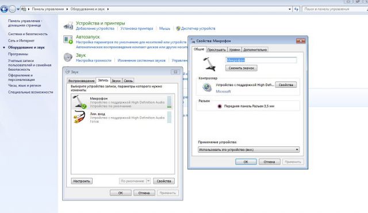Open 'Диспетчер устройств' link
This screenshot has width=368, height=213.
[x=198, y=28]
